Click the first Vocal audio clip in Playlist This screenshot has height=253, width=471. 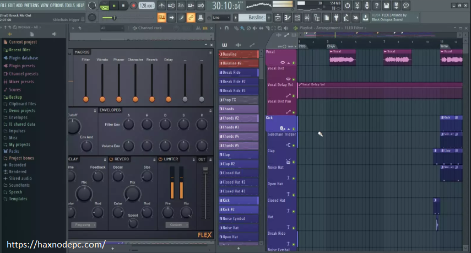coord(343,58)
